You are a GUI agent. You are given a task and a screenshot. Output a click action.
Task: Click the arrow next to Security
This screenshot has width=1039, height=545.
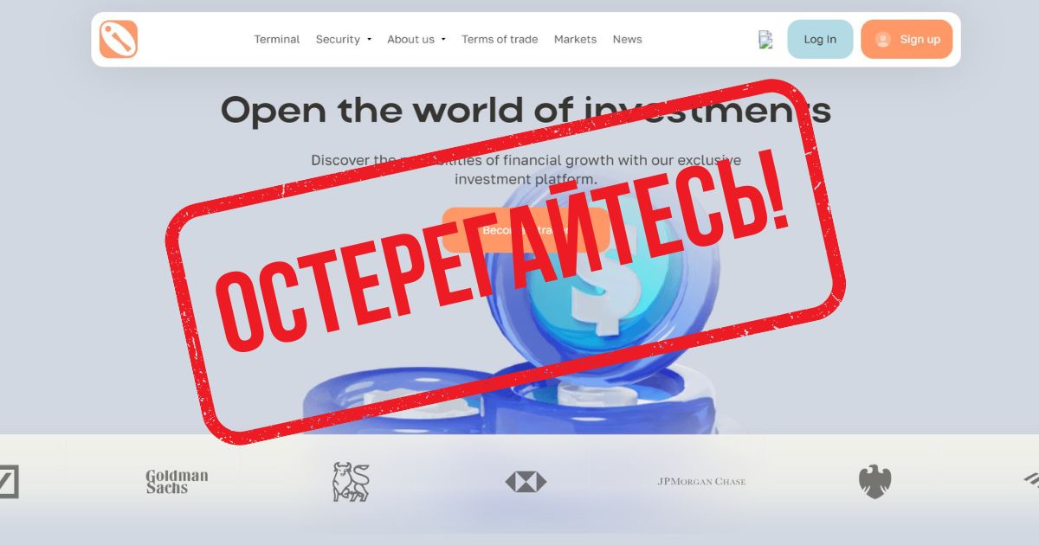(369, 40)
